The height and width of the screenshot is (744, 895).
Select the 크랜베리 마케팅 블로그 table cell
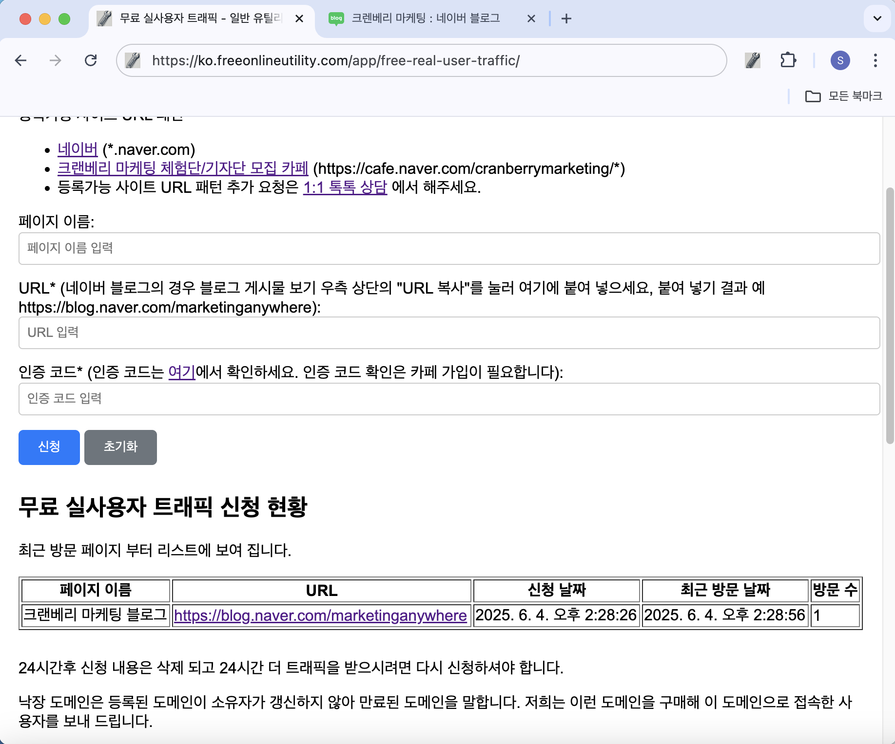96,615
